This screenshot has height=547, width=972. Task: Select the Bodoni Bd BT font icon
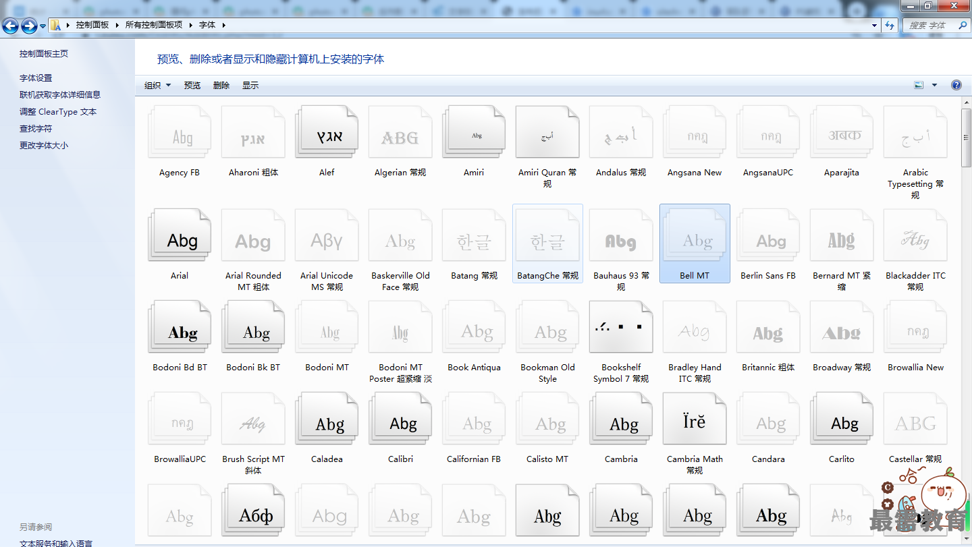click(180, 327)
